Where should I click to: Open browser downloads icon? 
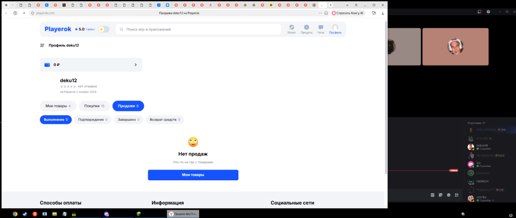tap(383, 13)
